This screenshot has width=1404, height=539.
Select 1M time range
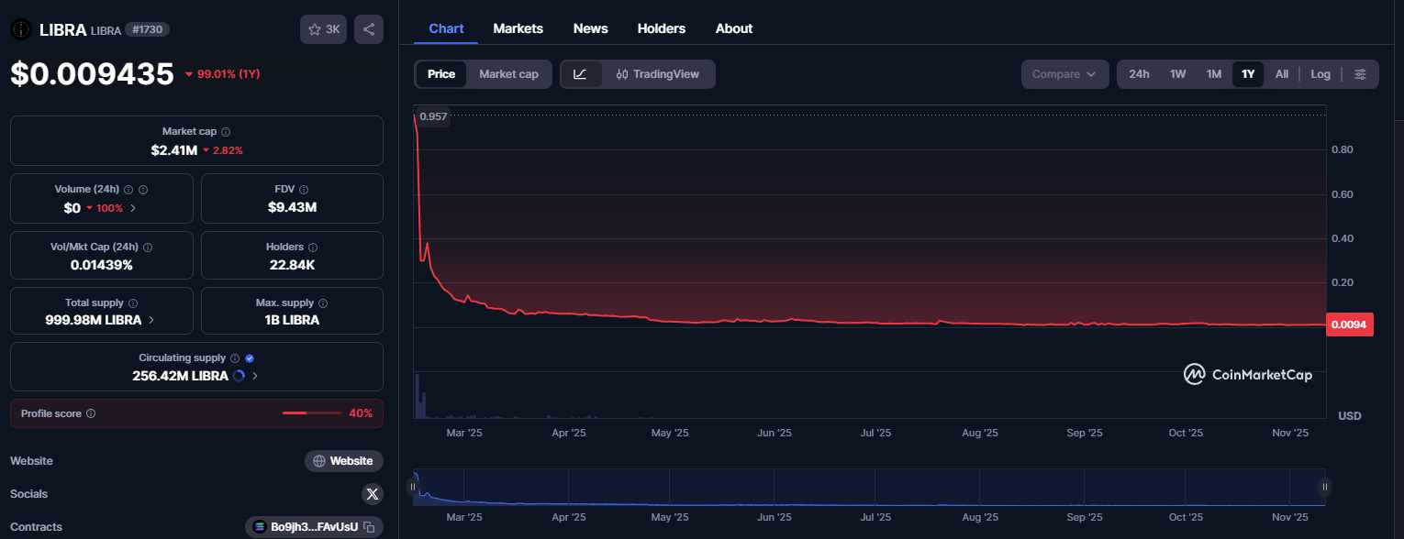coord(1214,74)
